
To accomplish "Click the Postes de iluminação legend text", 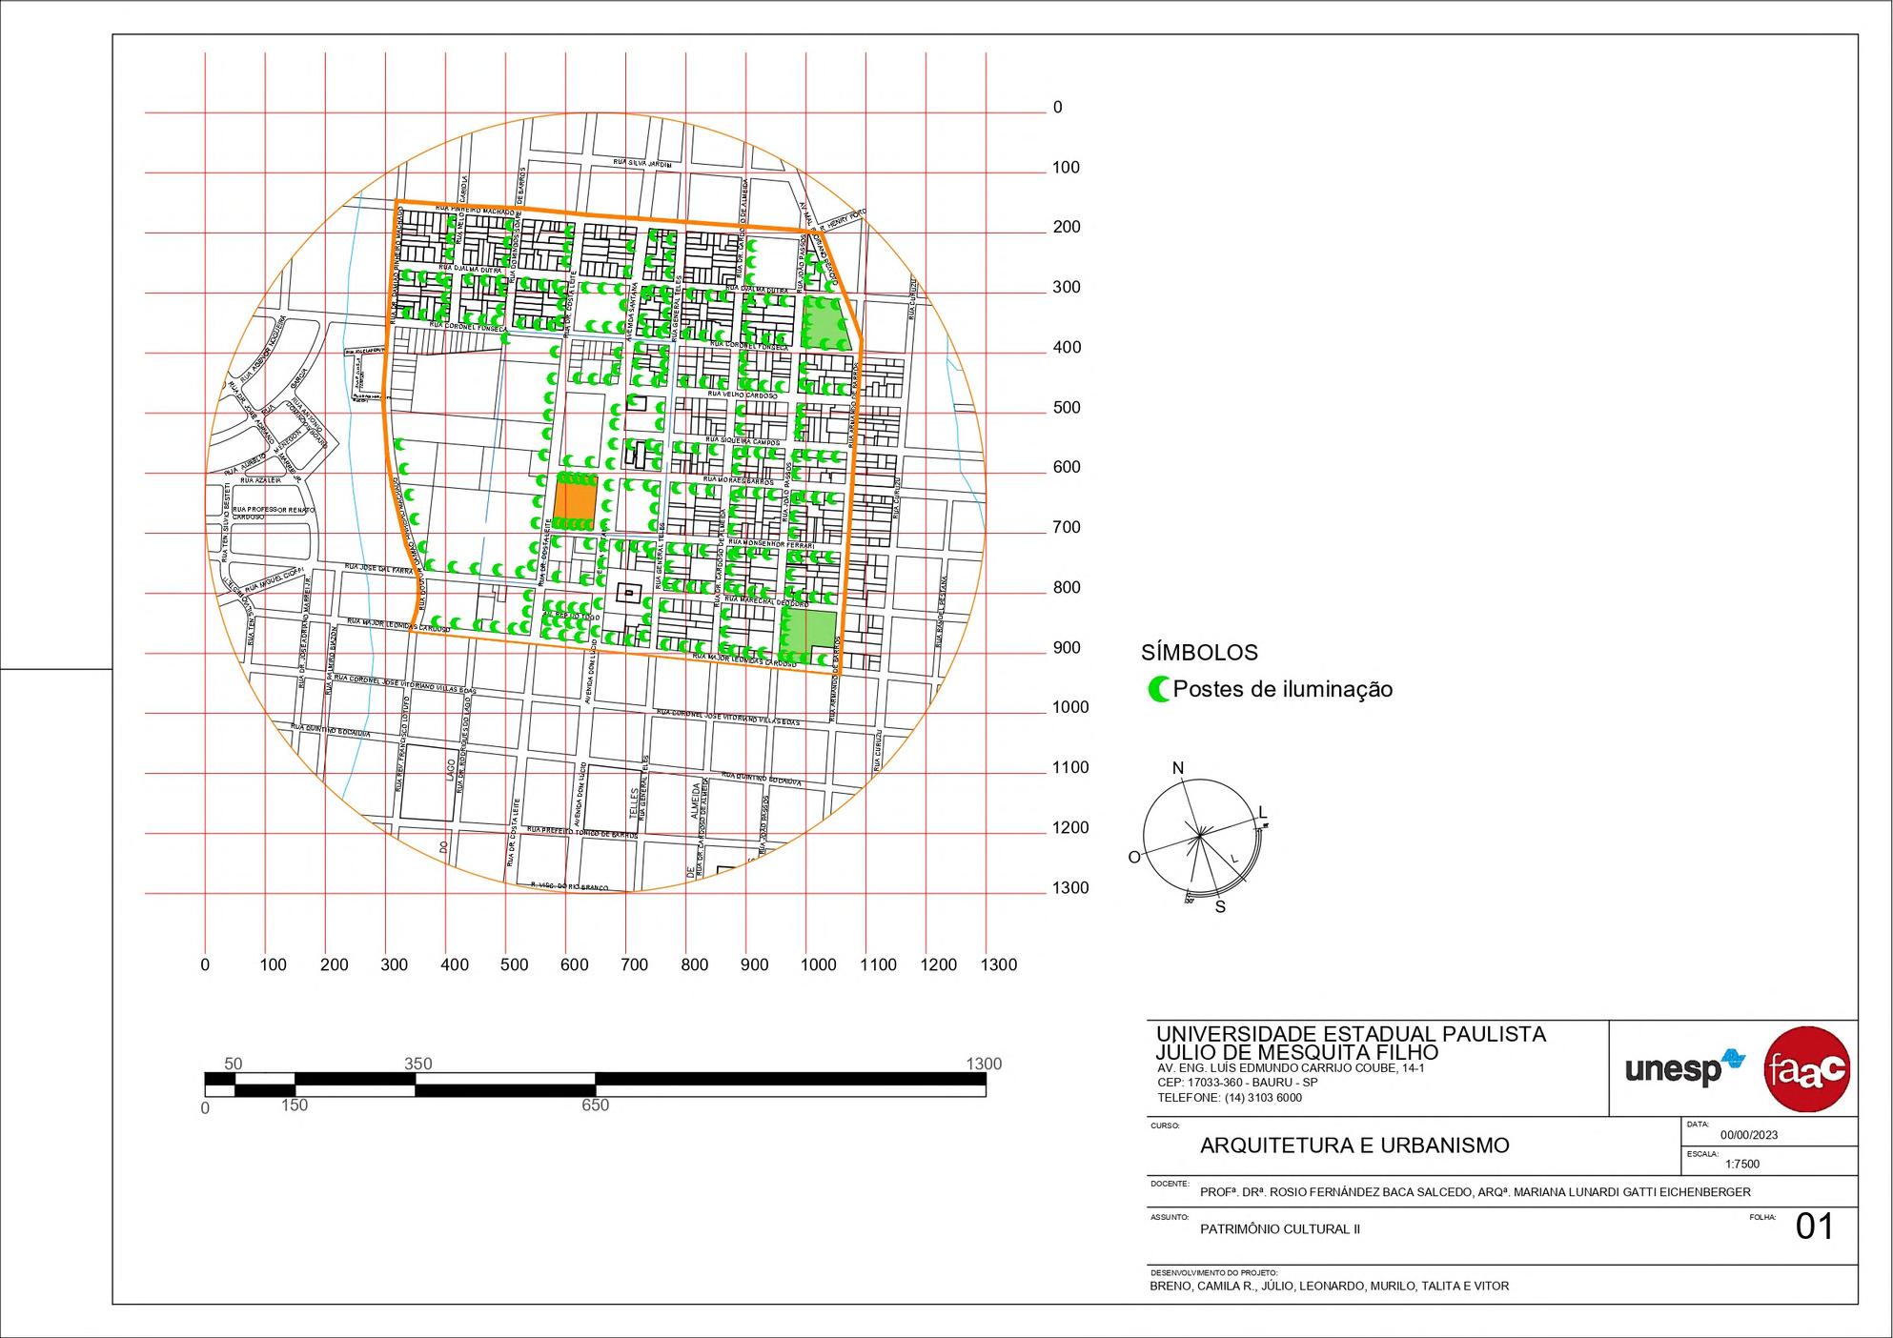I will (x=1282, y=689).
